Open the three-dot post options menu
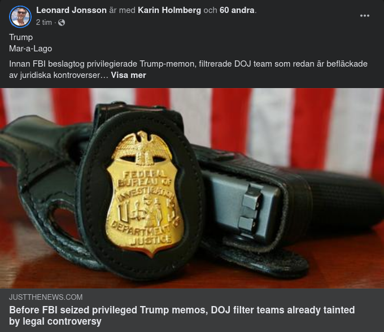Image resolution: width=384 pixels, height=332 pixels. (365, 16)
